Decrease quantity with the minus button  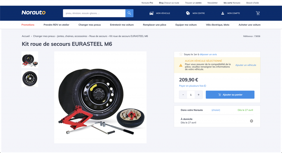pos(183,95)
